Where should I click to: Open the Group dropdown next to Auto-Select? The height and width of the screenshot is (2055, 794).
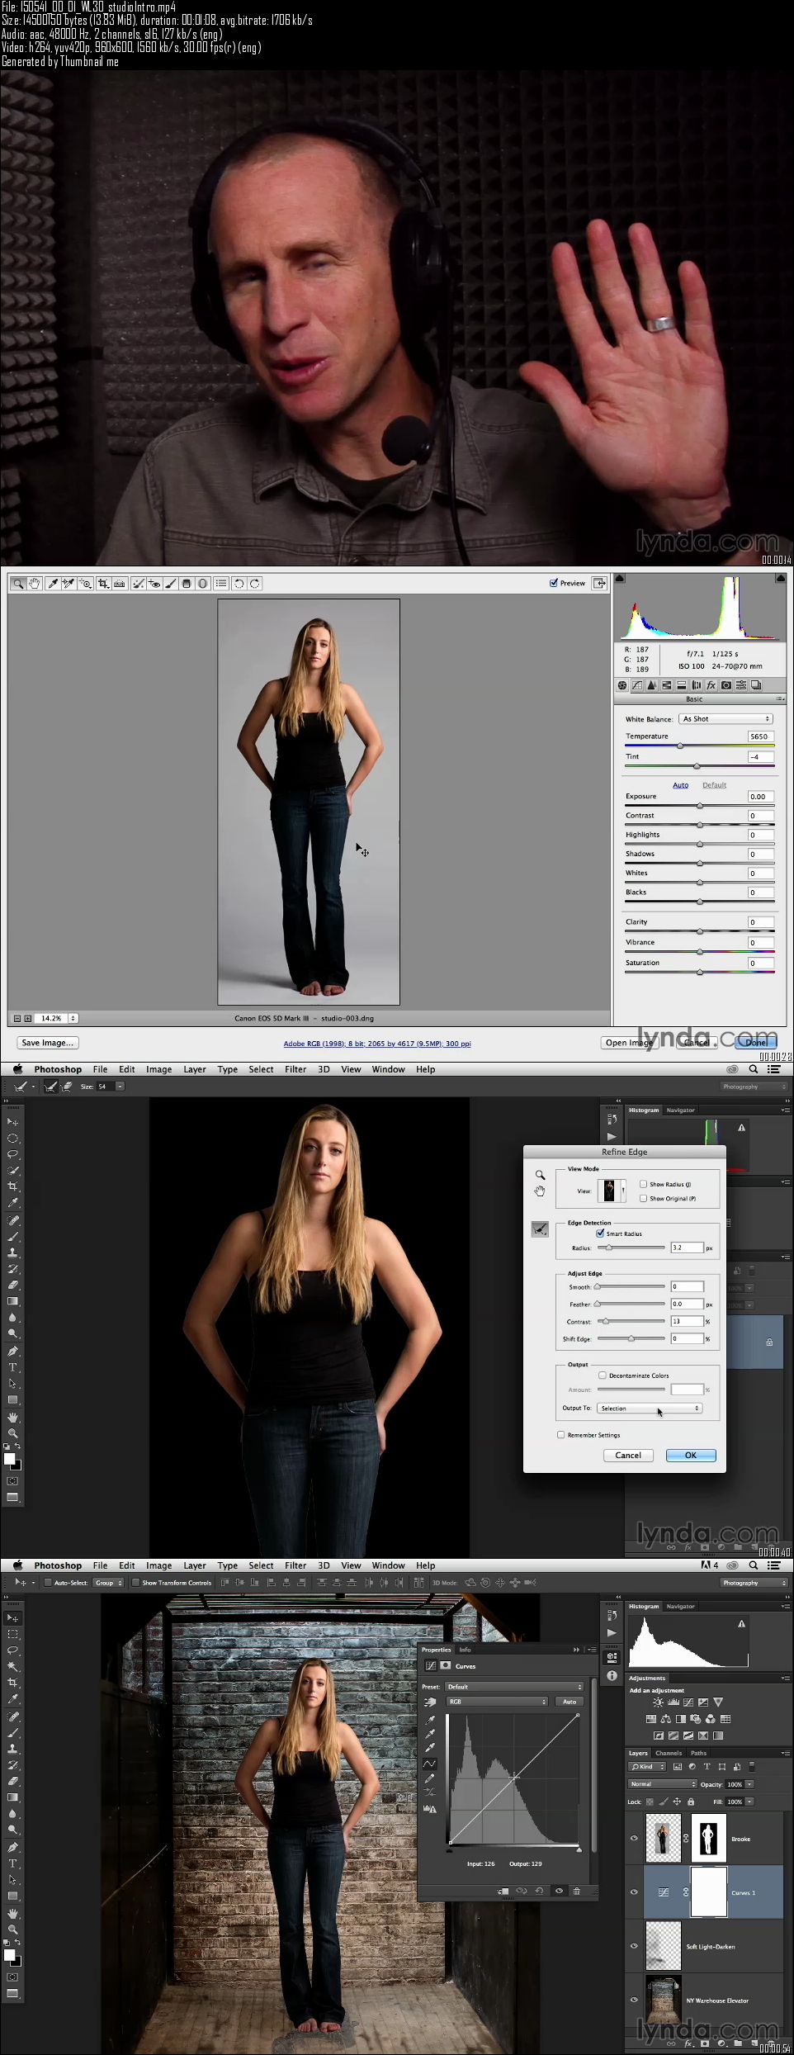pos(108,1583)
